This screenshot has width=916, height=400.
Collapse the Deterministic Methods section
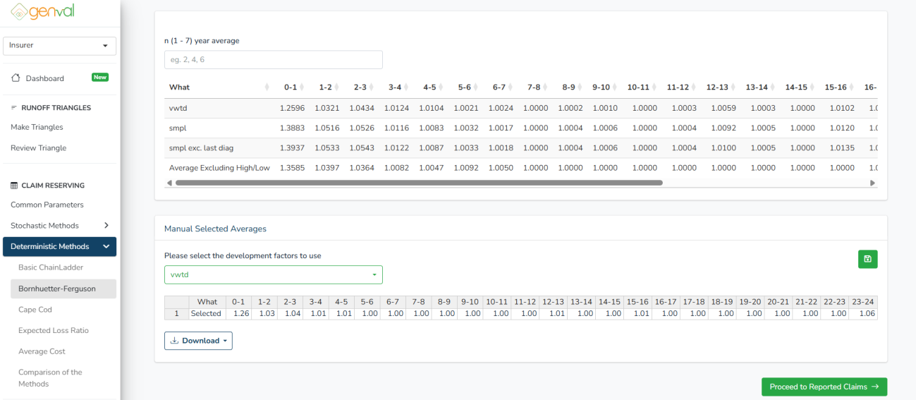coord(106,247)
